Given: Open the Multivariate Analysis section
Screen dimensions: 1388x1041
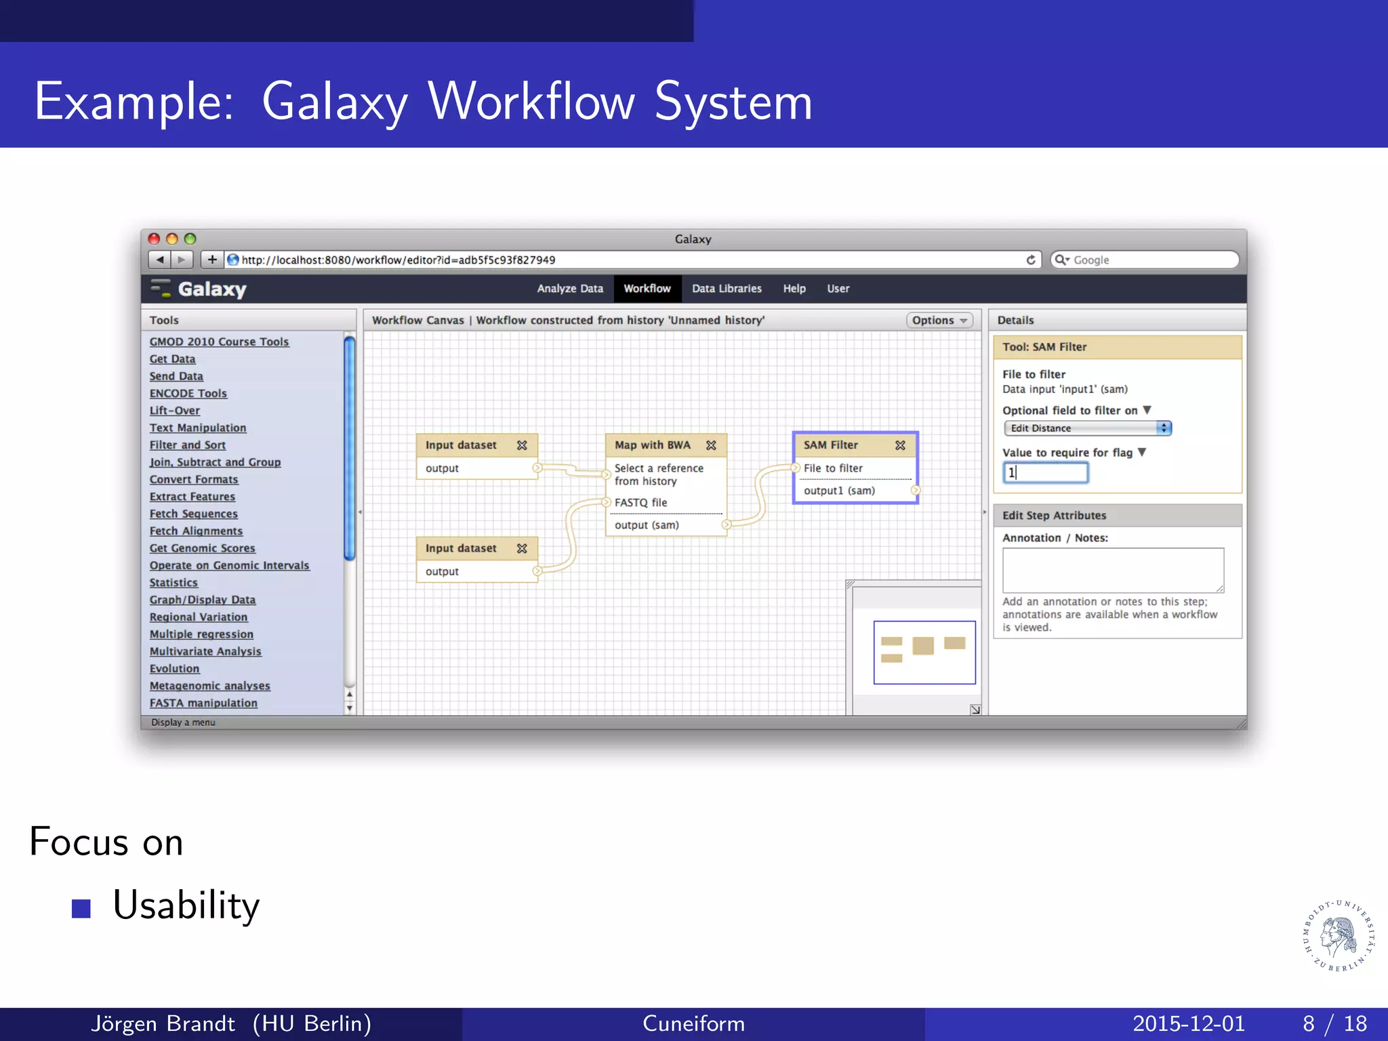Looking at the screenshot, I should (x=205, y=652).
